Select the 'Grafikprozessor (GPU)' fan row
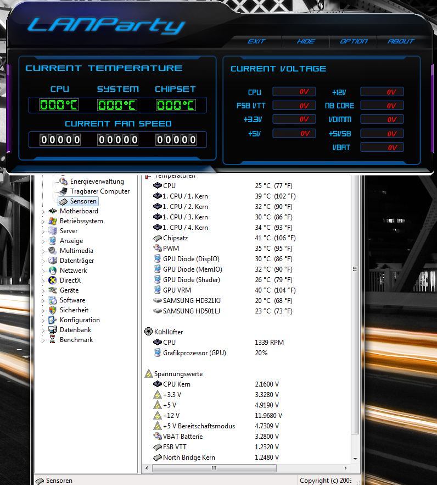The image size is (437, 485). [x=210, y=352]
